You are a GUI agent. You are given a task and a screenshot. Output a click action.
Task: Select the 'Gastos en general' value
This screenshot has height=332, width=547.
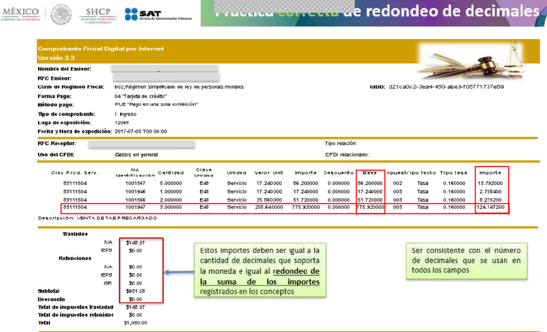pos(136,155)
